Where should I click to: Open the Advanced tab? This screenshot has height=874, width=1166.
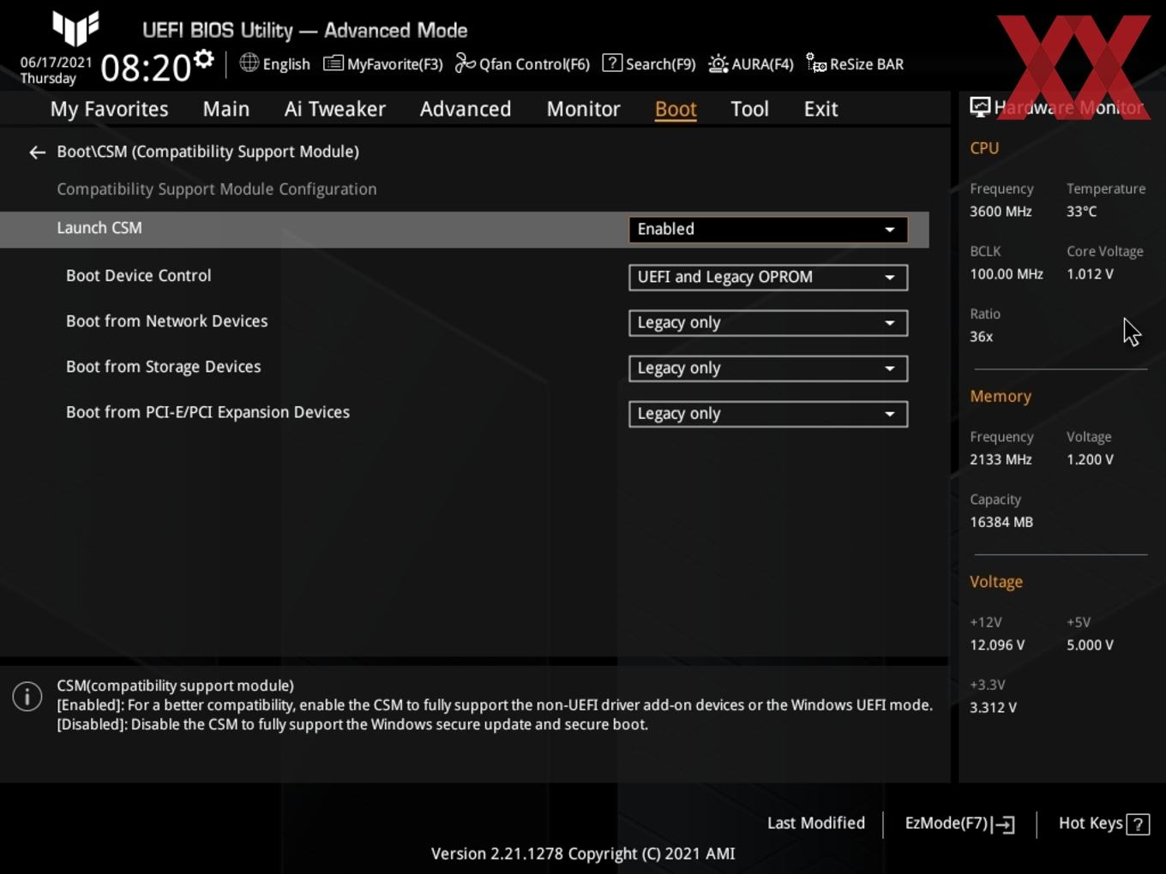click(466, 109)
